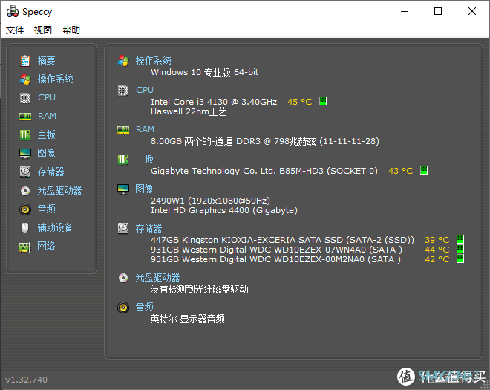Click the 音频 speaker icon in summary panel
Image resolution: width=490 pixels, height=390 pixels.
pyautogui.click(x=123, y=308)
